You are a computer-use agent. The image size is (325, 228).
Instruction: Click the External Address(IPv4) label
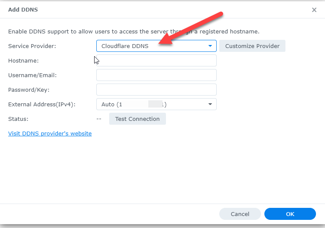42,105
